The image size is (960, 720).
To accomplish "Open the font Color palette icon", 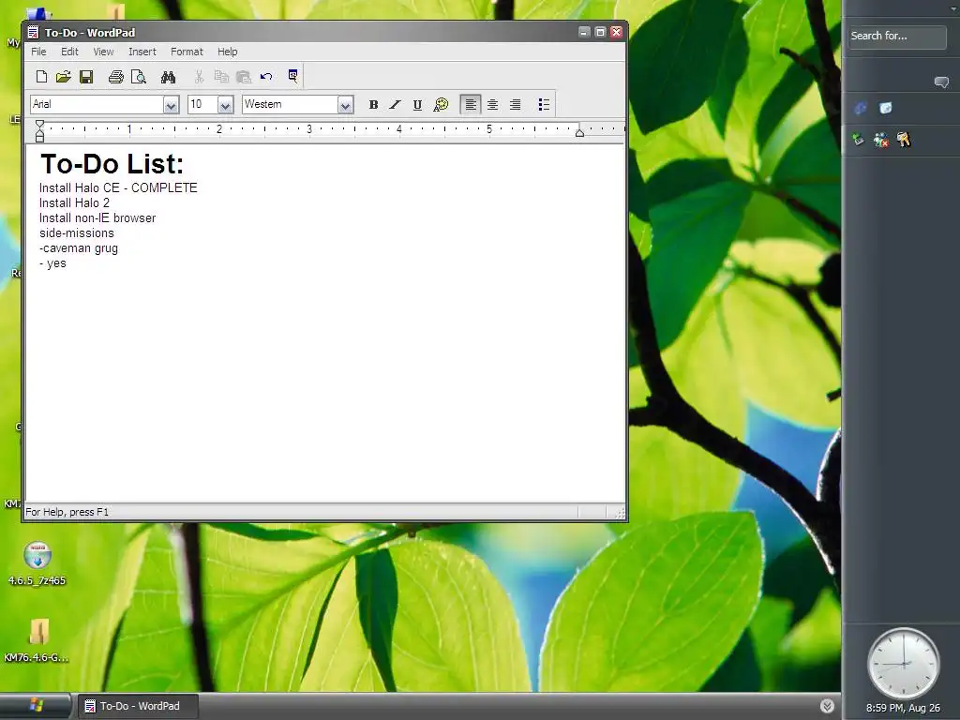I will [x=441, y=105].
